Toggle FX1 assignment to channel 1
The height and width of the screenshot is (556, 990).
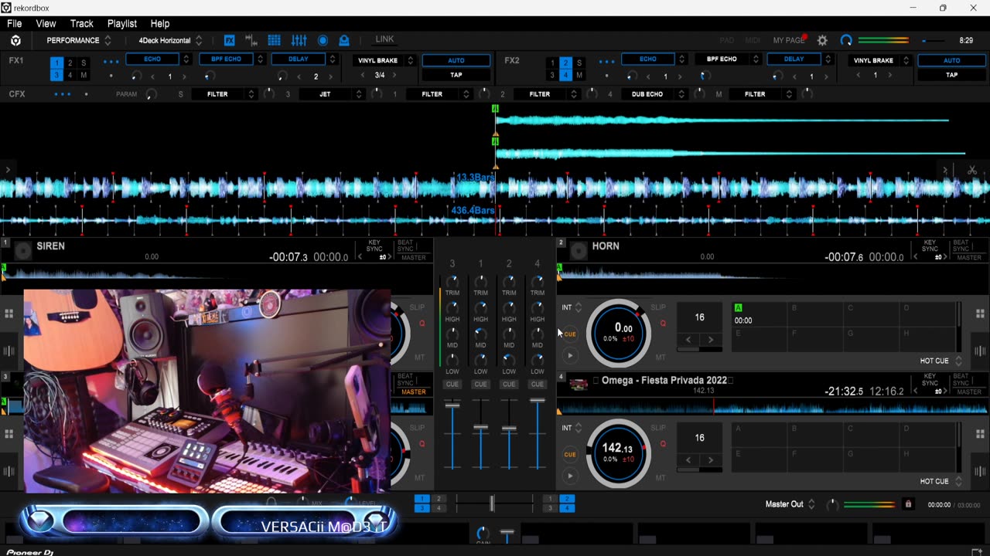tap(56, 63)
